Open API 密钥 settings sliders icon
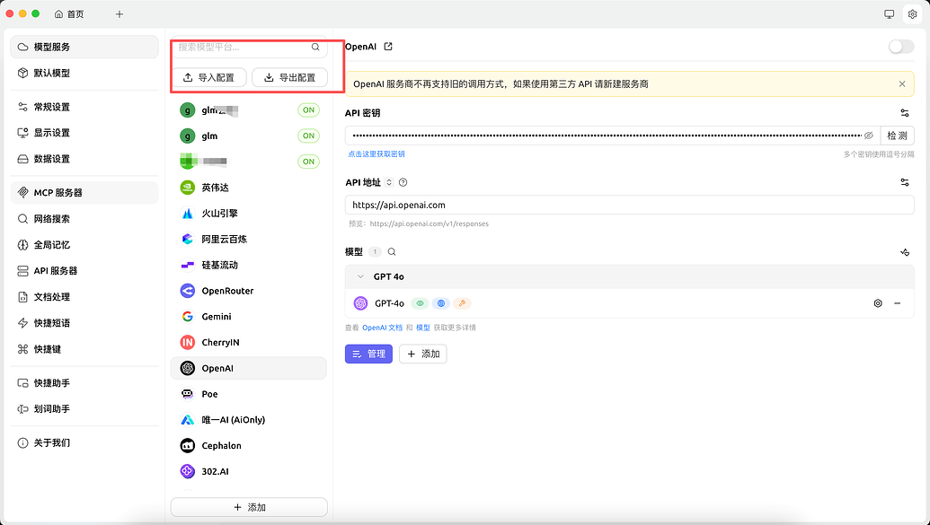Image resolution: width=930 pixels, height=525 pixels. (x=905, y=112)
